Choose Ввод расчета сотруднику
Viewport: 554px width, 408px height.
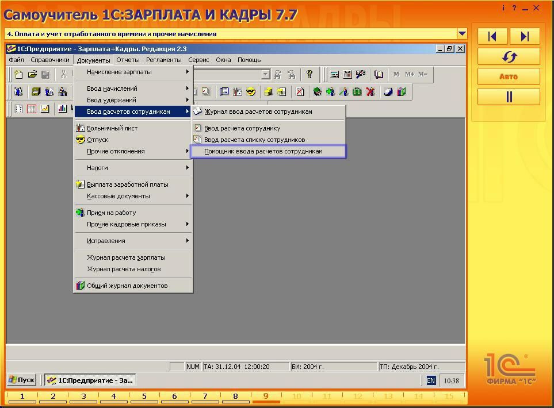(x=268, y=128)
